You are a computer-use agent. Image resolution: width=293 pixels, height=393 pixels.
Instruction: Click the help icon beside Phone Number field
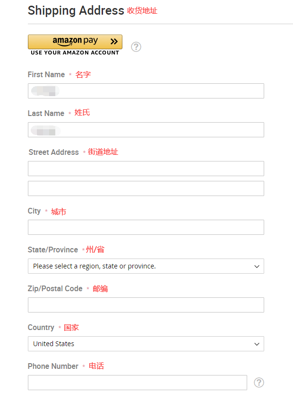[x=259, y=382]
